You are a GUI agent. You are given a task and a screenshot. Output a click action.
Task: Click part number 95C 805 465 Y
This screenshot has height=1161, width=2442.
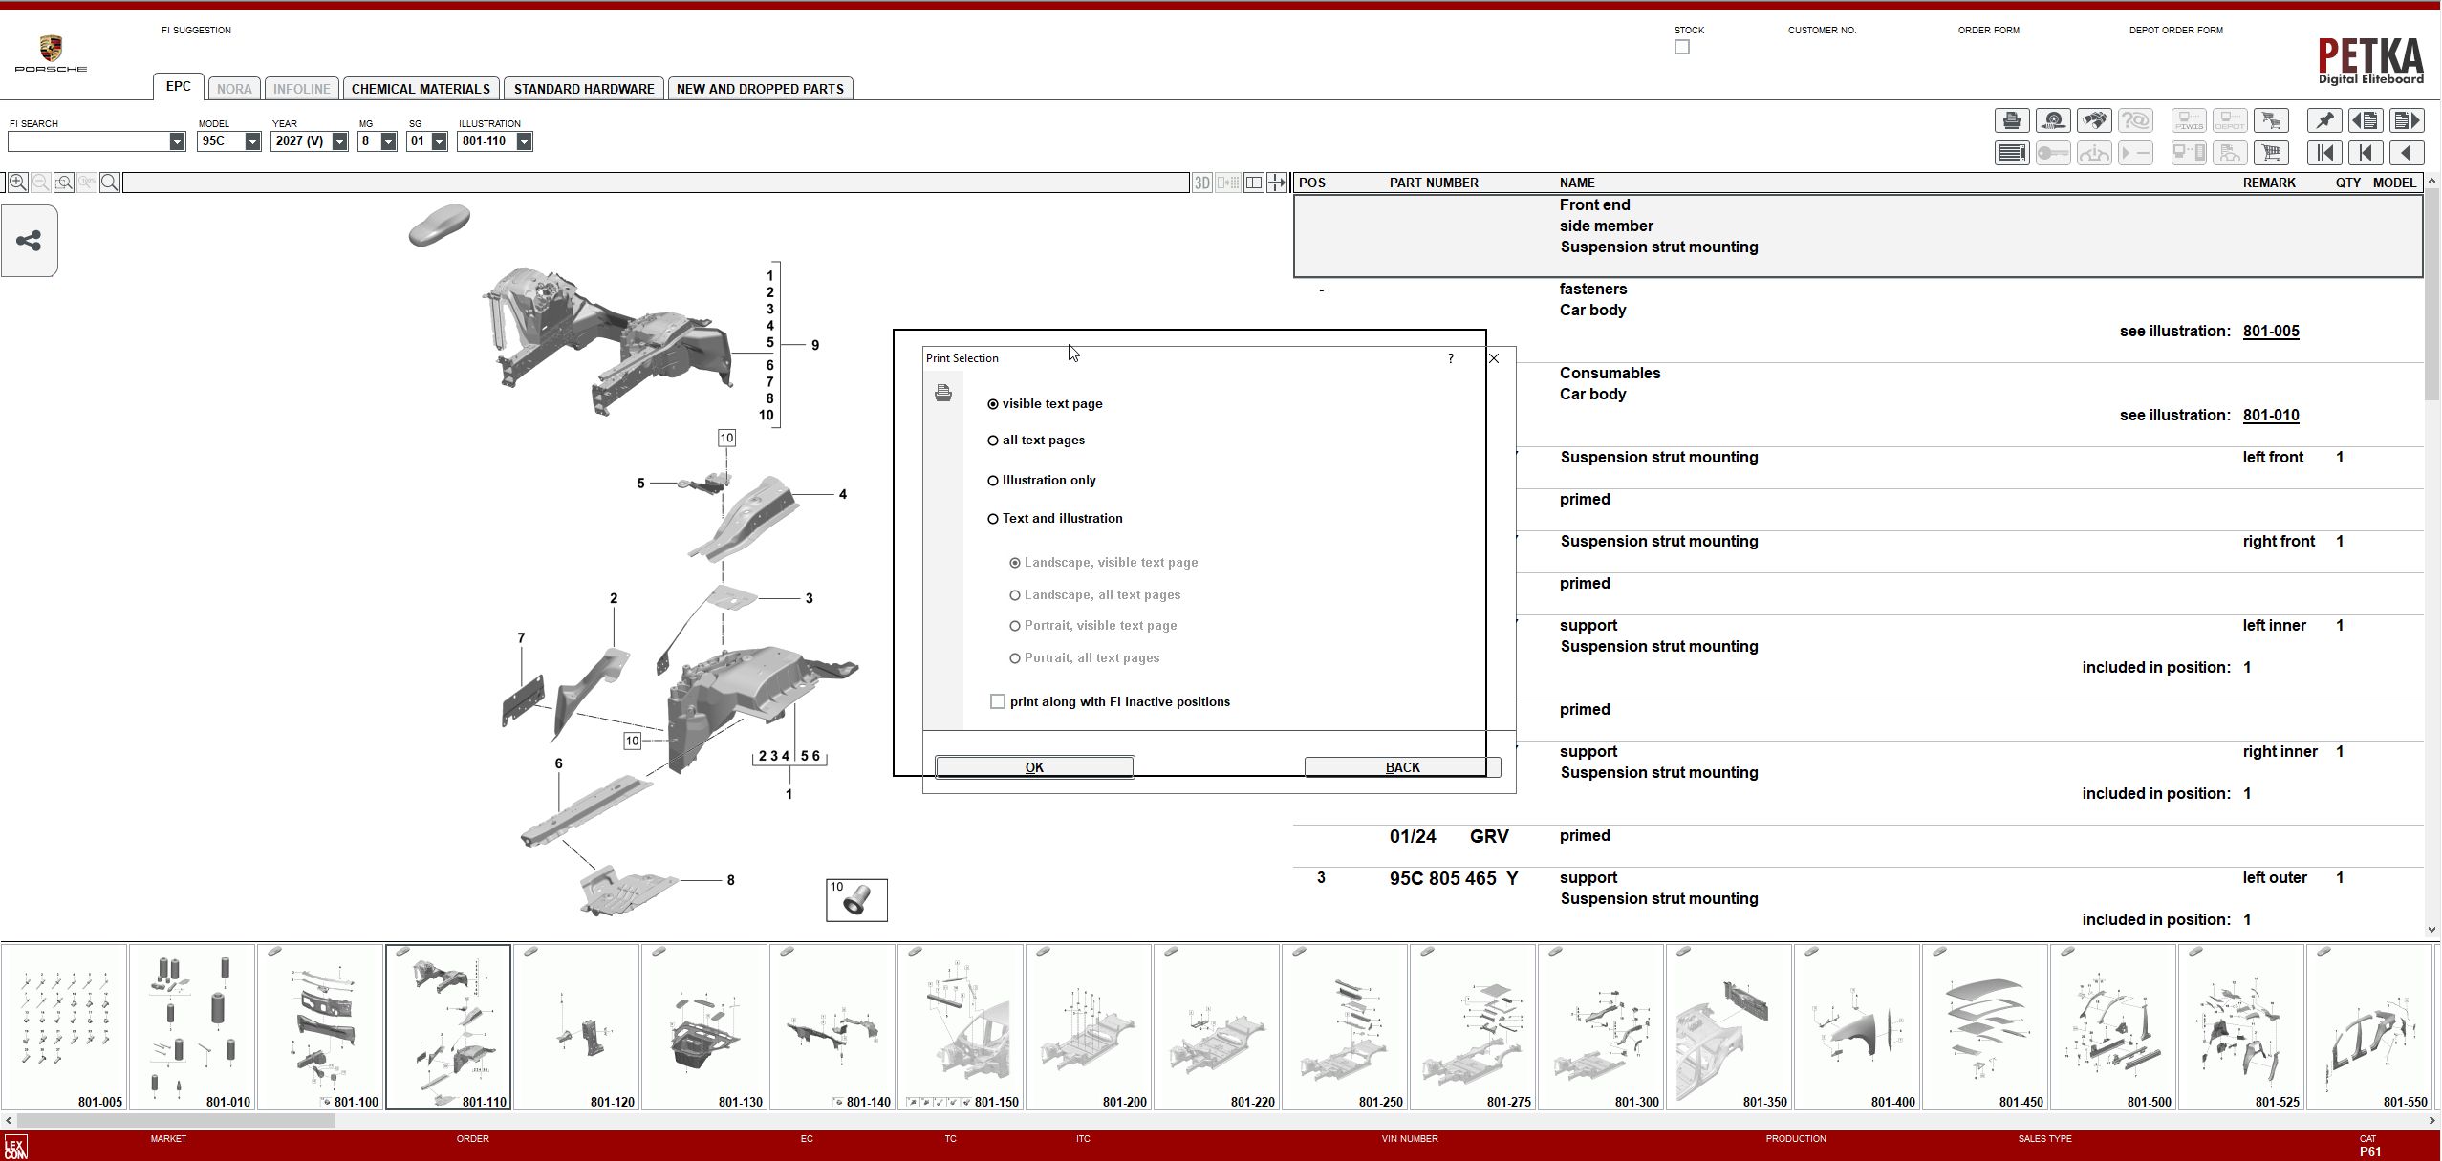coord(1453,878)
